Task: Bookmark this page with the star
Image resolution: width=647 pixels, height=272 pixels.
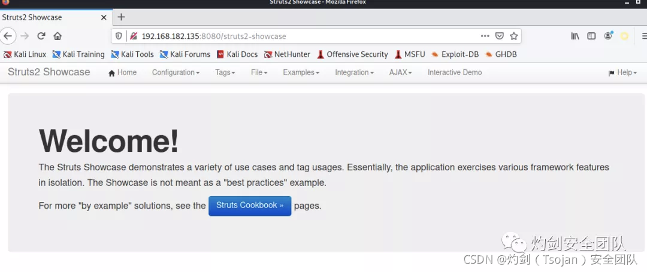Action: [x=514, y=36]
